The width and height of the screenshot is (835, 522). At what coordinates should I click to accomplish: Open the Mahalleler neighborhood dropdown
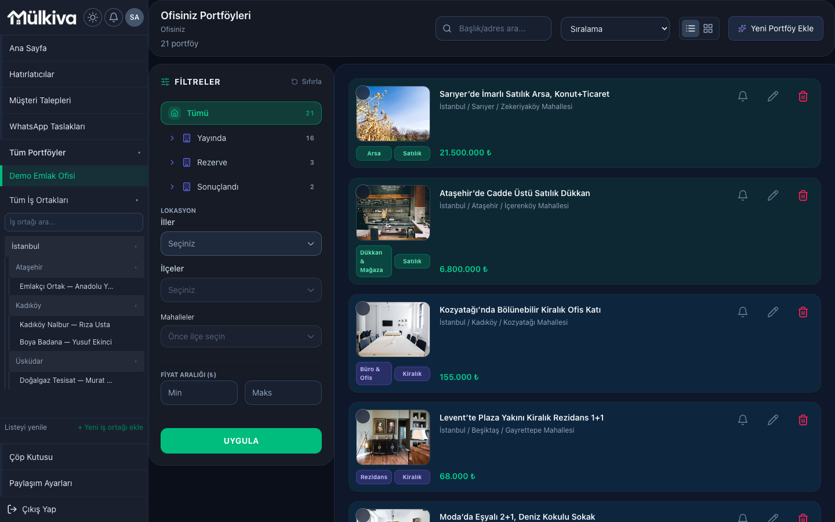(241, 336)
